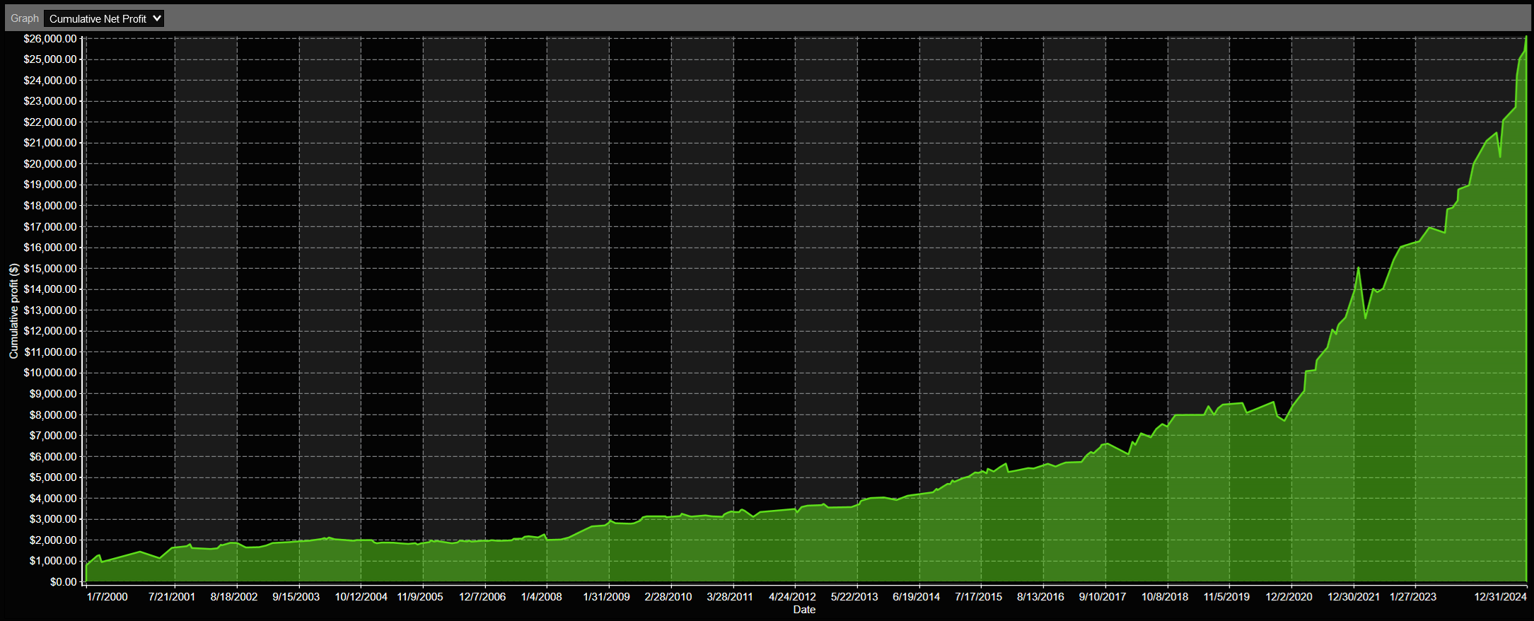Click the 10/8/2018 date label
Screen dimensions: 1534x621
click(x=1165, y=597)
